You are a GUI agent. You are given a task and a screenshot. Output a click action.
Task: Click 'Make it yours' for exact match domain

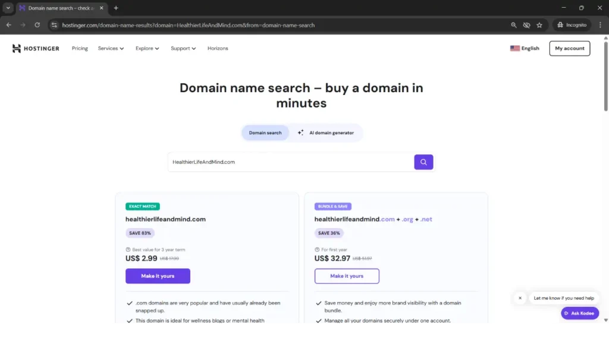(x=158, y=276)
